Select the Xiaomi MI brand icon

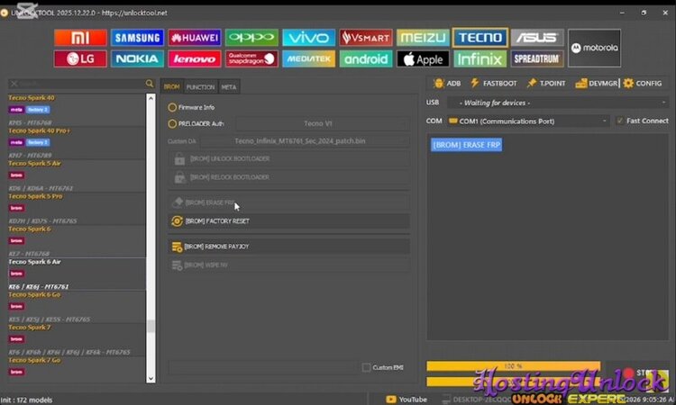tap(80, 38)
